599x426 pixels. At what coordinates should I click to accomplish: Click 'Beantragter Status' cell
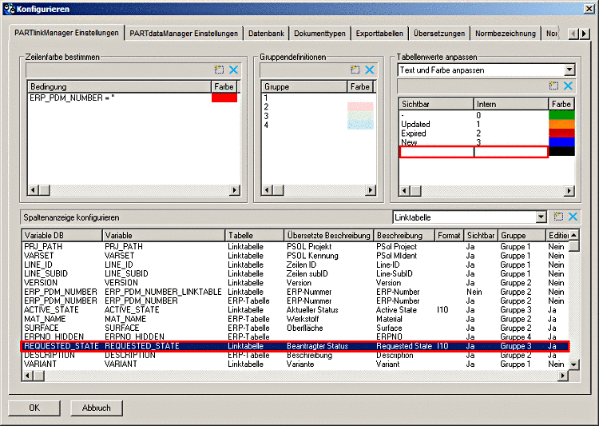317,346
